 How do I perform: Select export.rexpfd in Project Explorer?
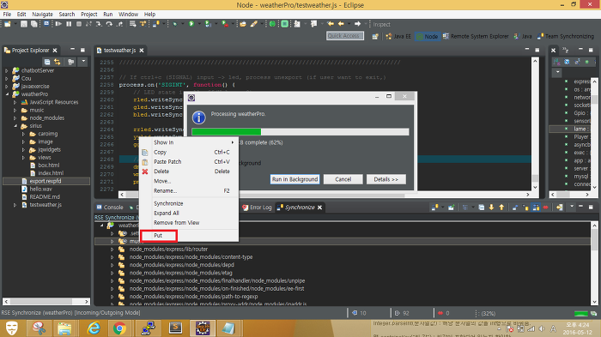pyautogui.click(x=46, y=181)
